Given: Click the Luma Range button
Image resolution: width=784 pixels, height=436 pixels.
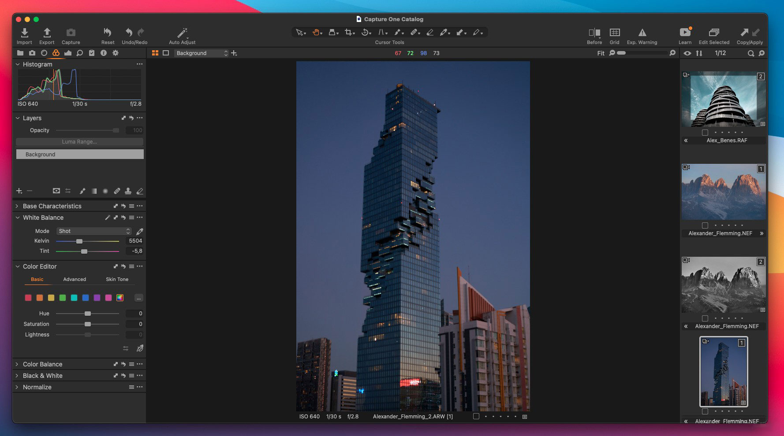Looking at the screenshot, I should pyautogui.click(x=79, y=142).
